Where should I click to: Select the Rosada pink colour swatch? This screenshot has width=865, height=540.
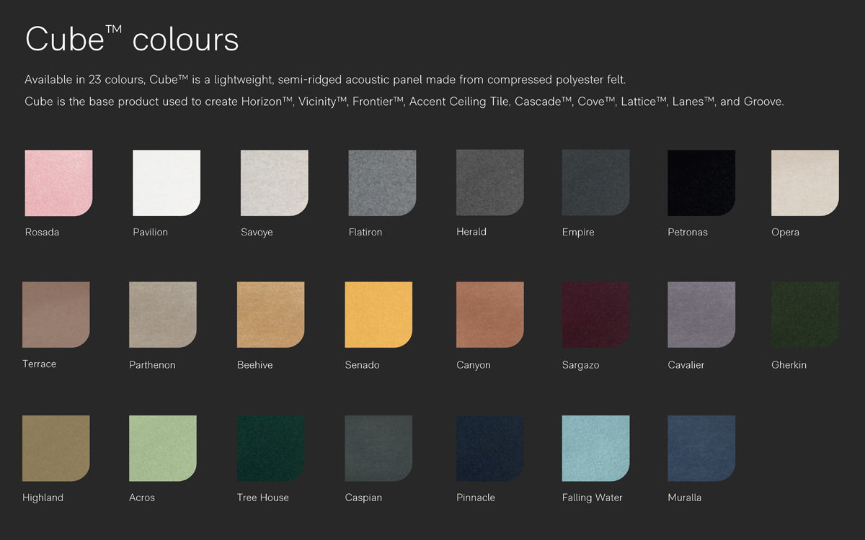[58, 183]
